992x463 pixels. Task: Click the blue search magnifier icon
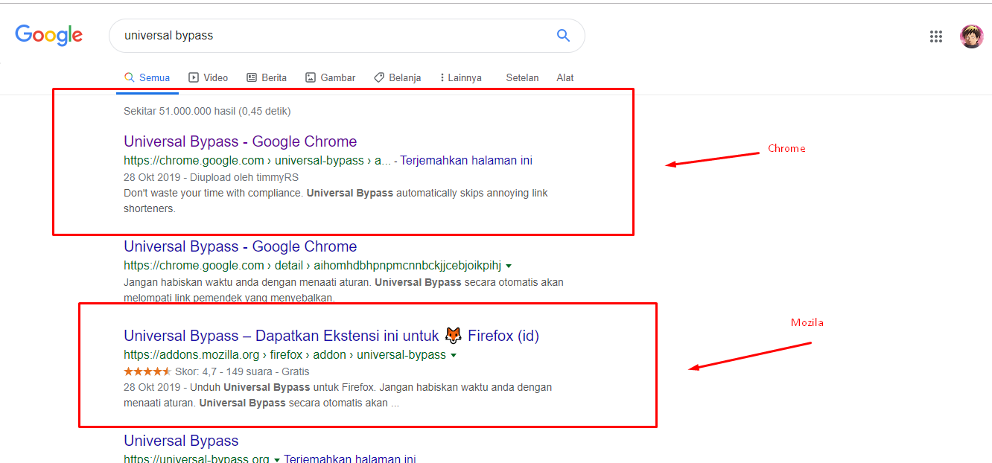pos(563,35)
